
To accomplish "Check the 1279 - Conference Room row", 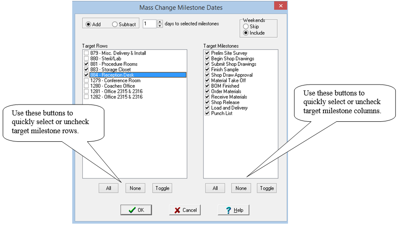I will click(86, 80).
